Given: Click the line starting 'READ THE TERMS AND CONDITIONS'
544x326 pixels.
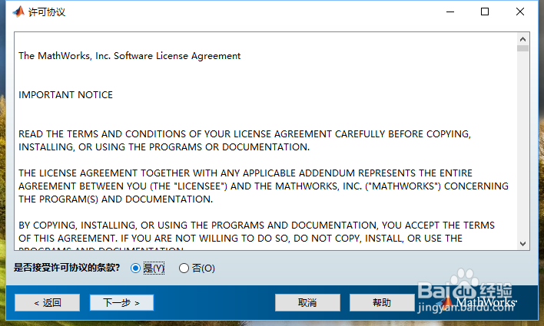Looking at the screenshot, I should 244,134.
